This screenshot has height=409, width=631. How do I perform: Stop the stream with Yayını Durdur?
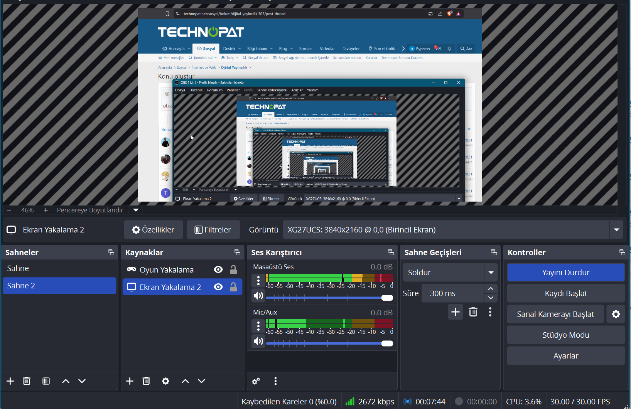pyautogui.click(x=566, y=273)
